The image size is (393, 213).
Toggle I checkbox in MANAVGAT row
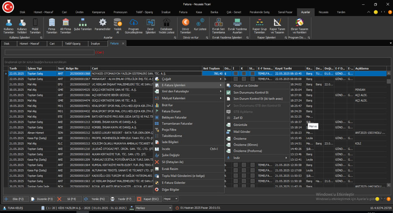[x=236, y=79]
